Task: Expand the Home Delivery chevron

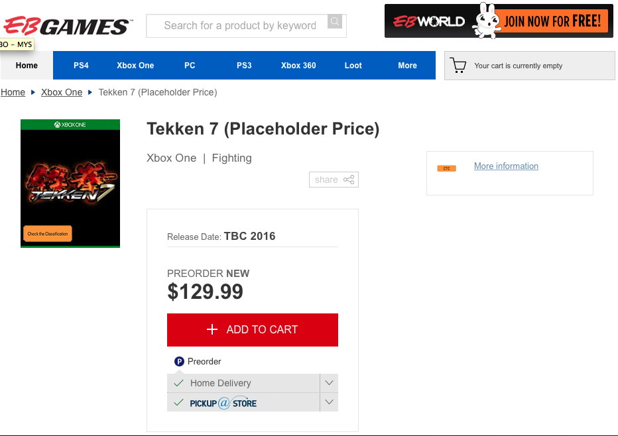Action: tap(329, 383)
